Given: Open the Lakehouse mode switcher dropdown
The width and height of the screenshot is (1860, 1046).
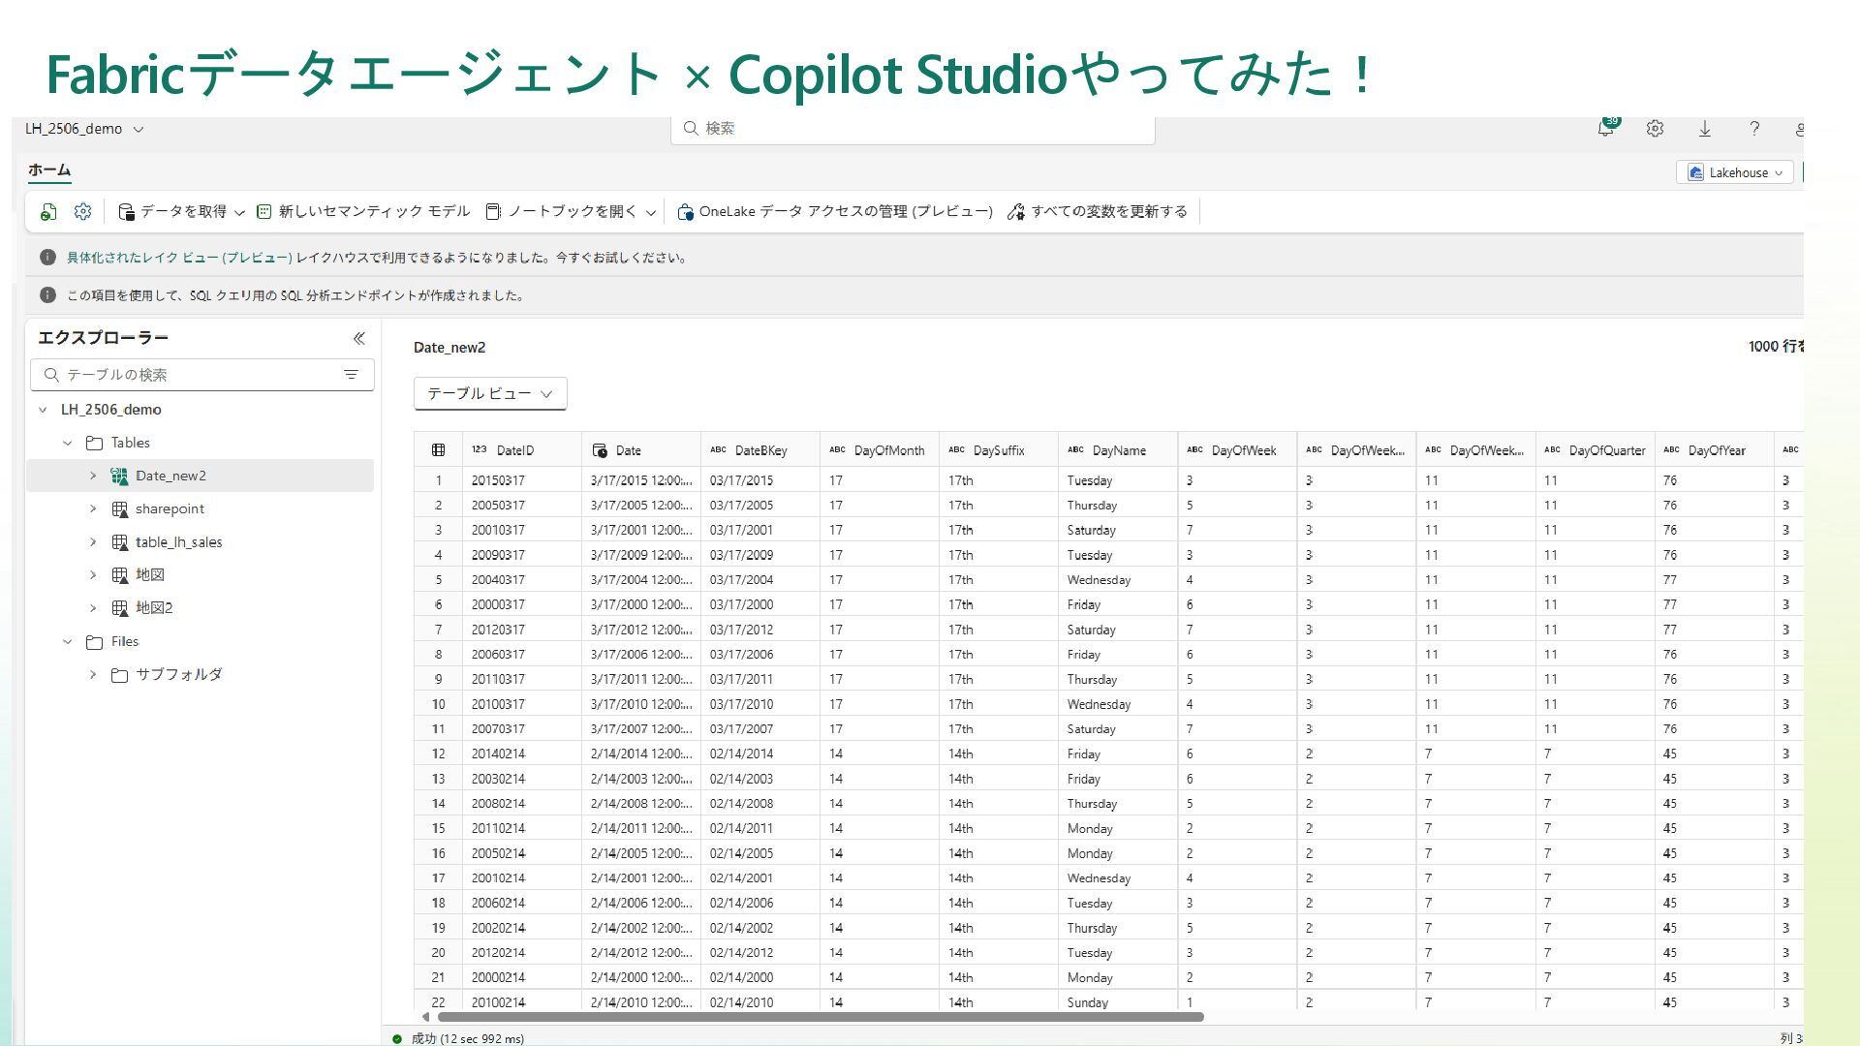Looking at the screenshot, I should [1735, 172].
